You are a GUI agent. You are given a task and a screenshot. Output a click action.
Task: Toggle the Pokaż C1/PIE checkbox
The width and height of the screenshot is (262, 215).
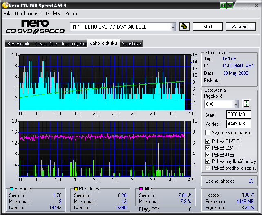[x=208, y=141]
